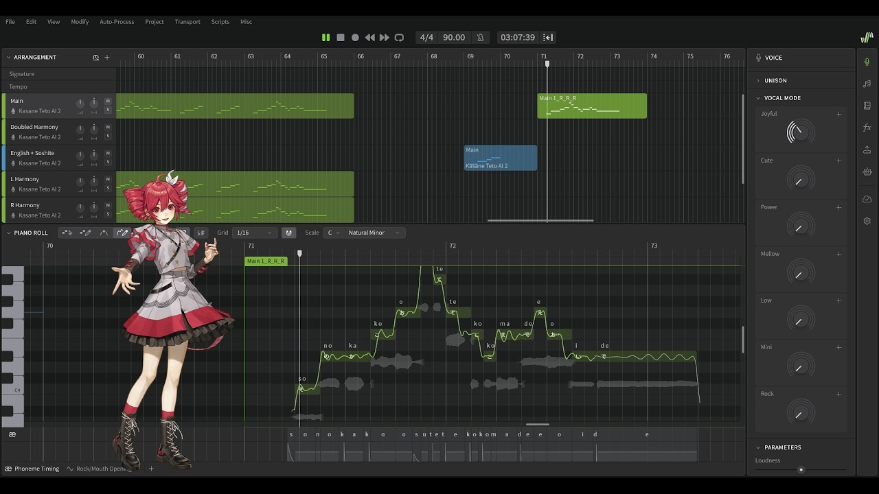Click the Signature track row
The height and width of the screenshot is (494, 879).
[x=59, y=74]
